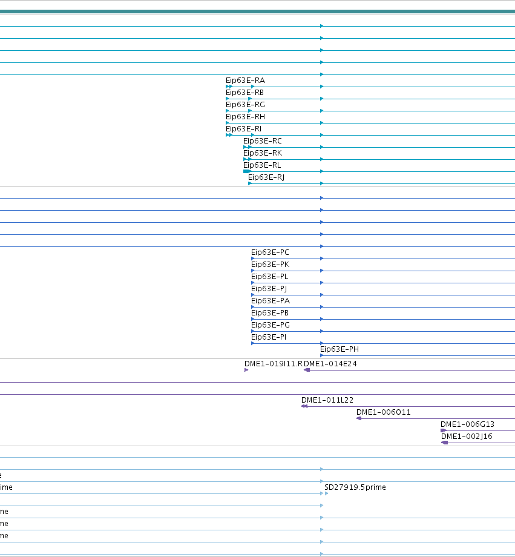
Task: Select the Eip63E-PH protein label
Action: point(340,349)
